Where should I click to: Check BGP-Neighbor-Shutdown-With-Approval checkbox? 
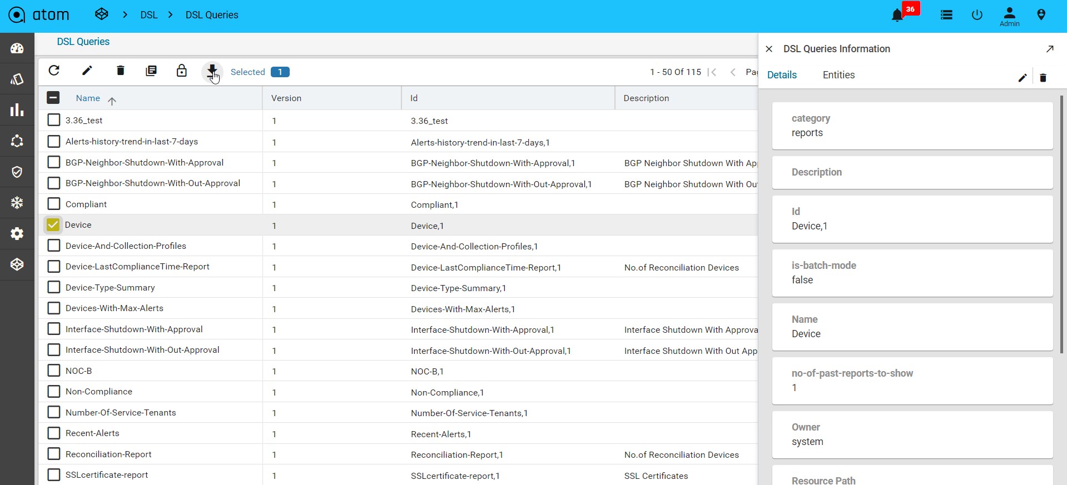pyautogui.click(x=54, y=162)
